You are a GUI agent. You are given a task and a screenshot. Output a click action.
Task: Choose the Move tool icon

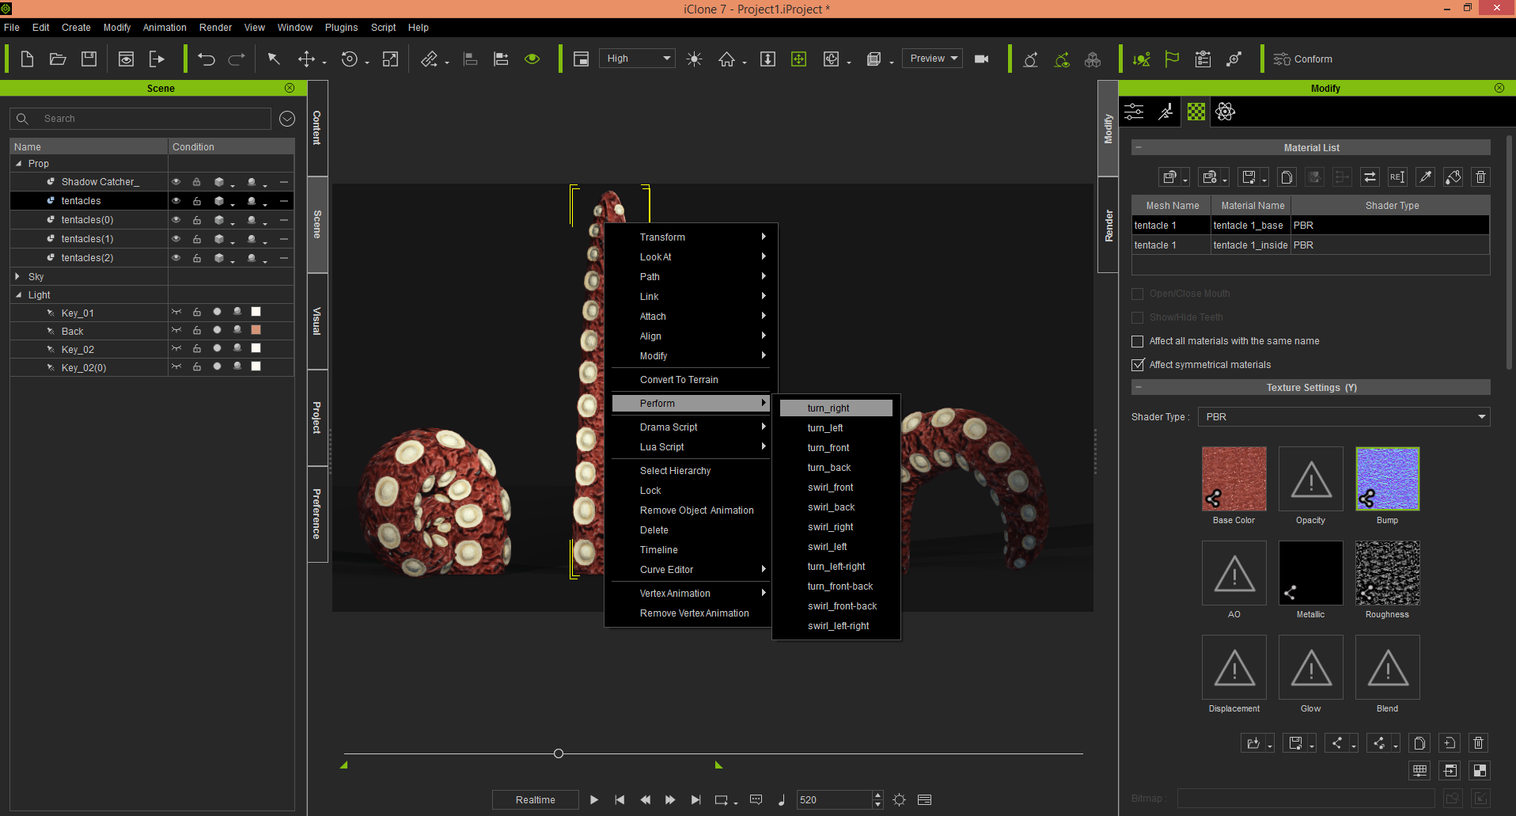point(306,59)
